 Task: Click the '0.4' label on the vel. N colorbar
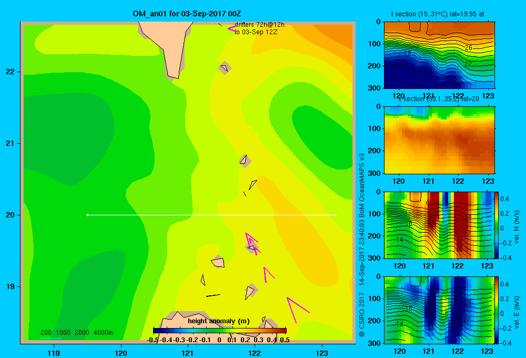point(504,199)
